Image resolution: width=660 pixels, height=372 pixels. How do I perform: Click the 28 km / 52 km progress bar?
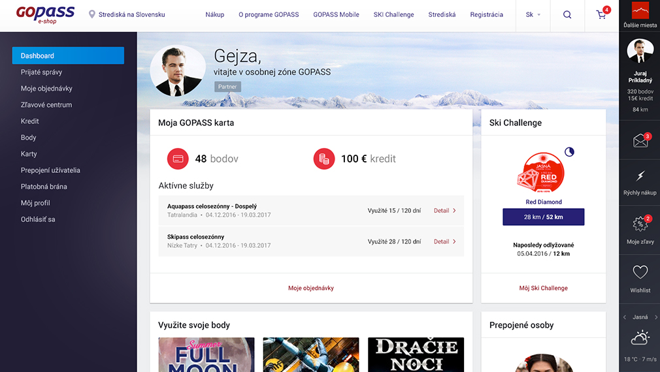(544, 217)
